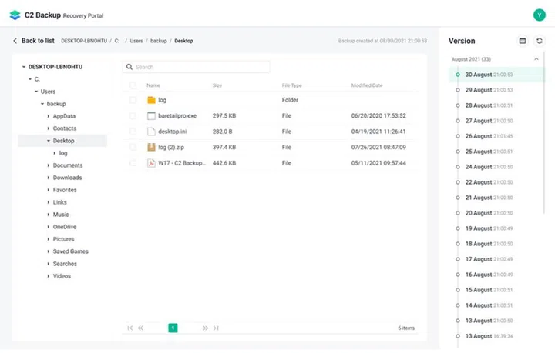
Task: Open DESKTOP-LBNOHTU in the breadcrumb
Action: coord(84,41)
